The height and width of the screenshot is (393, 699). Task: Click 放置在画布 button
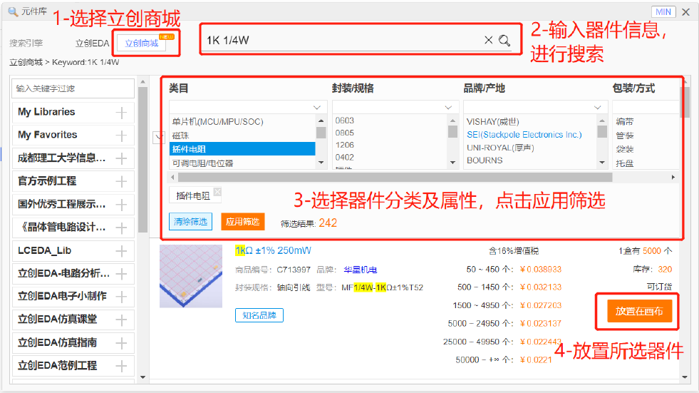tap(639, 311)
